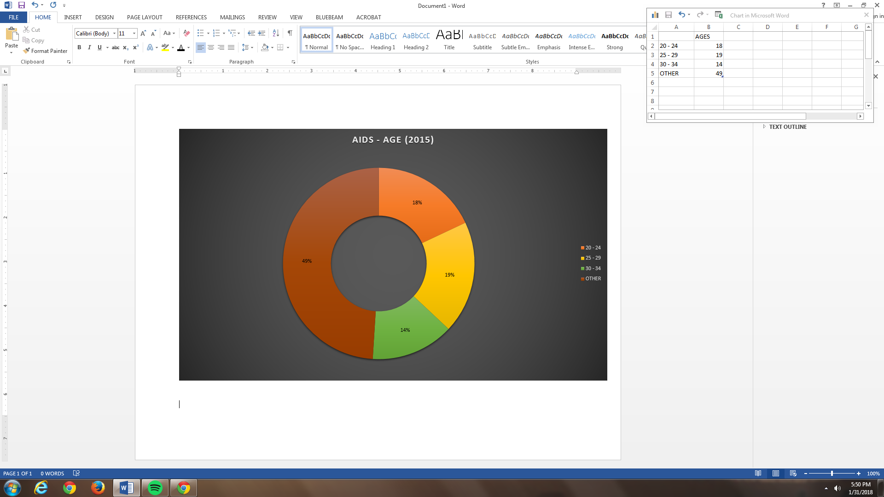Open Spotify from the taskbar

click(x=155, y=488)
